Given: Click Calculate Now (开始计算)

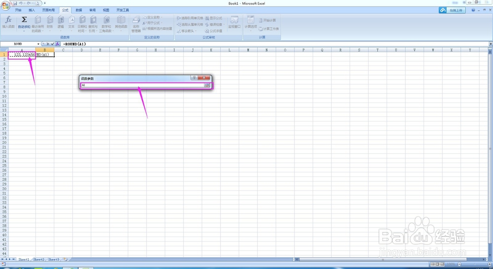Looking at the screenshot, I should (x=267, y=20).
